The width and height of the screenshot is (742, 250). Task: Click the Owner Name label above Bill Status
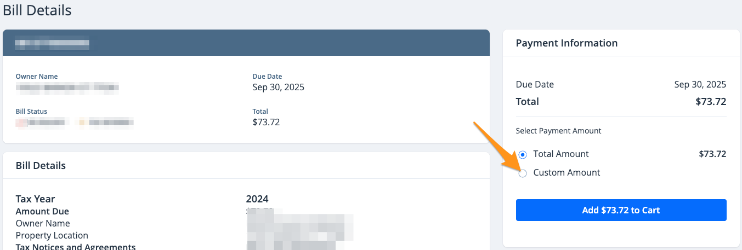[x=37, y=77]
